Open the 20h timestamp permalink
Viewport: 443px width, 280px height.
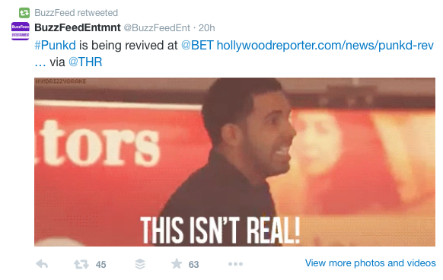(x=206, y=28)
